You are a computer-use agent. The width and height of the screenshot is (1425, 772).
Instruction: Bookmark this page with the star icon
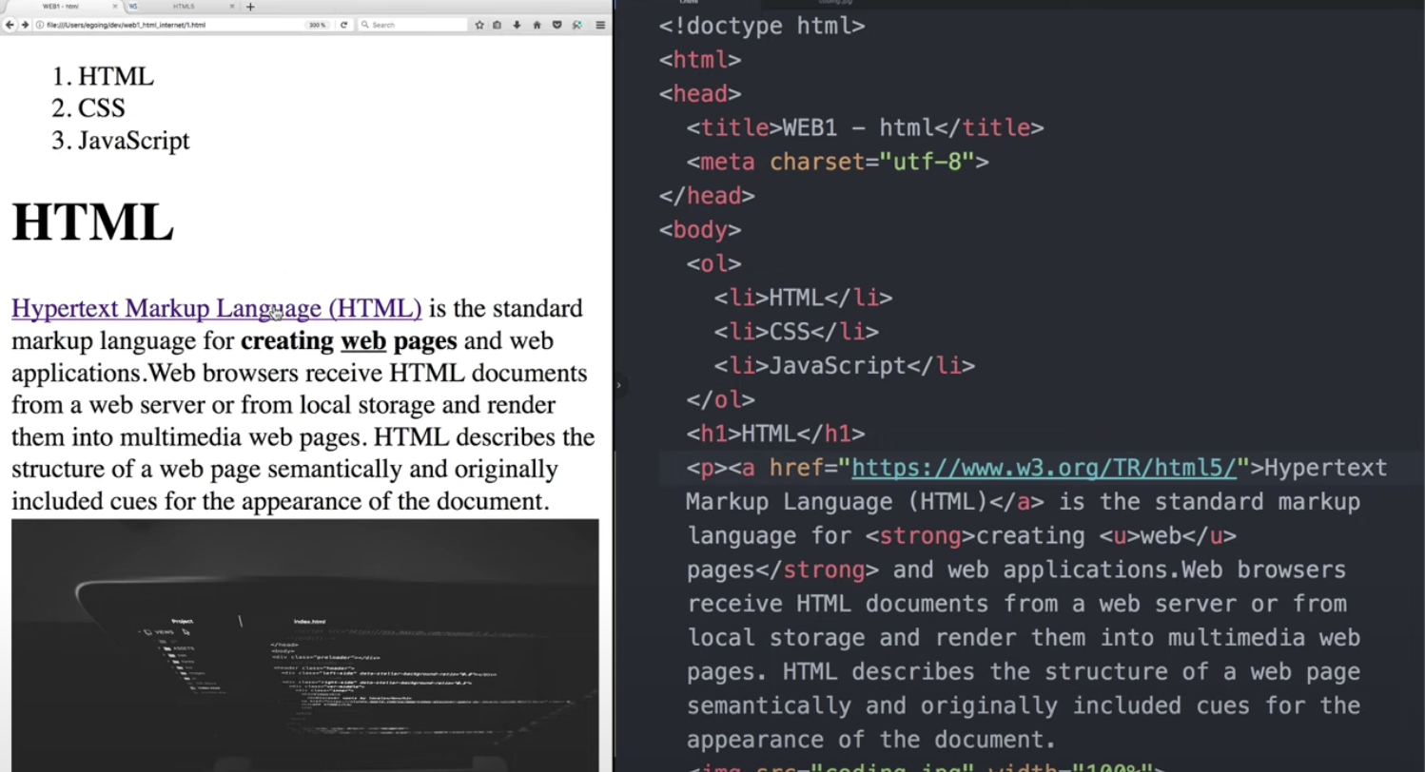click(479, 25)
